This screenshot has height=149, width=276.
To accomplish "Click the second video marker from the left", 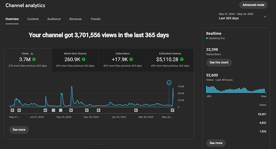I will click(x=19, y=110).
